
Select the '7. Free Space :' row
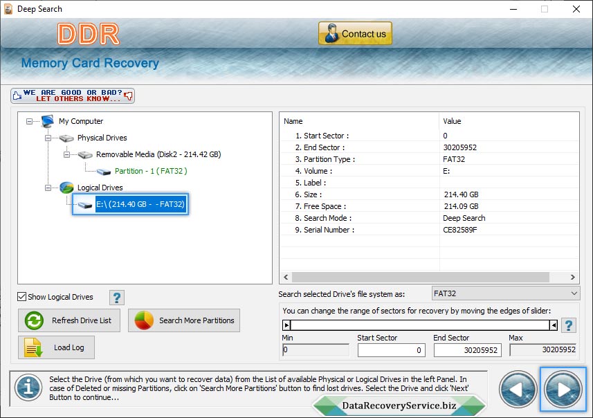pos(430,206)
